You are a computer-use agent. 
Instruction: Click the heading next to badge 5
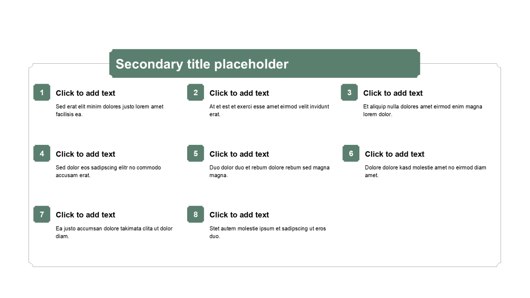(x=239, y=154)
